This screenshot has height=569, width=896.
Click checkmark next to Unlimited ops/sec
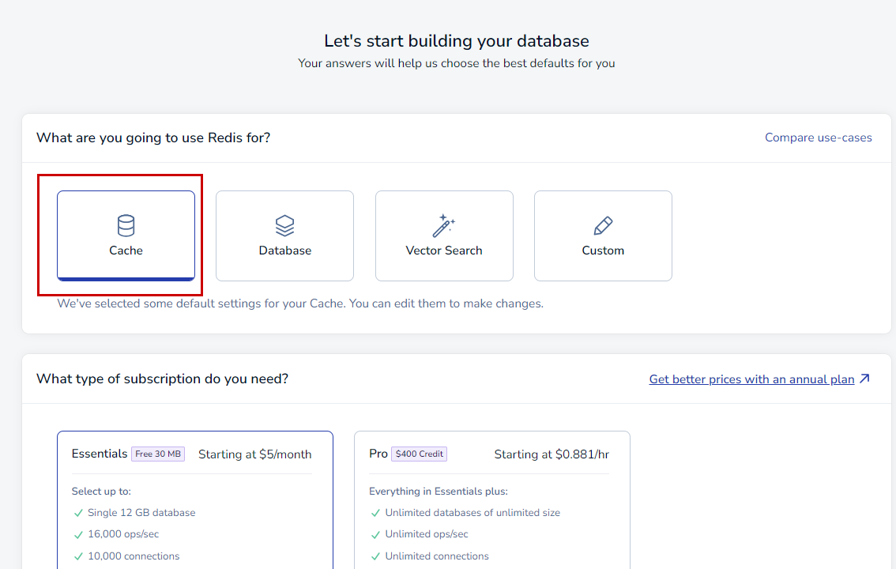pyautogui.click(x=375, y=535)
